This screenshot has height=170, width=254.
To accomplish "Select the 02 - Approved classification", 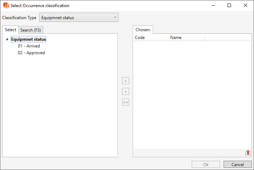I will tap(31, 53).
